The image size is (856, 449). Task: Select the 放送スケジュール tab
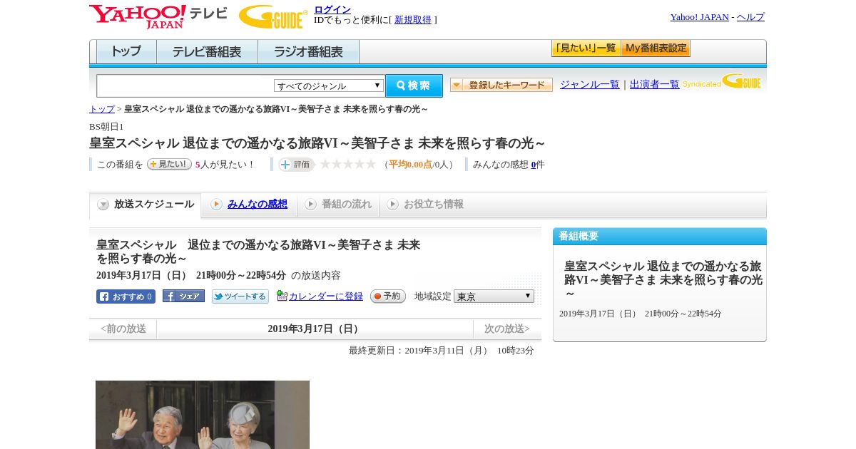coord(146,205)
